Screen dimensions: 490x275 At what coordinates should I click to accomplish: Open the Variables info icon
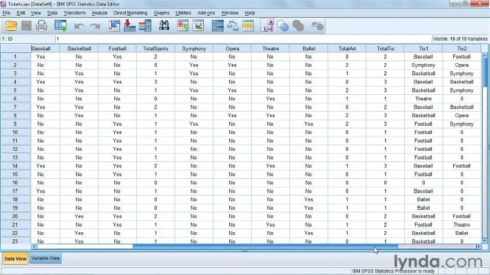click(145, 25)
